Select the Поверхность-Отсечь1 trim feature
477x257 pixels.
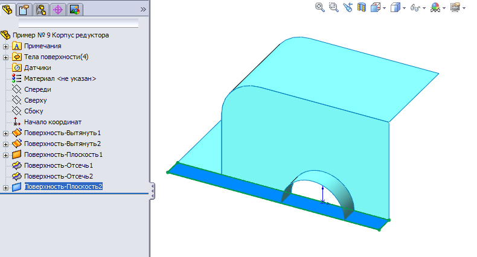(x=59, y=165)
